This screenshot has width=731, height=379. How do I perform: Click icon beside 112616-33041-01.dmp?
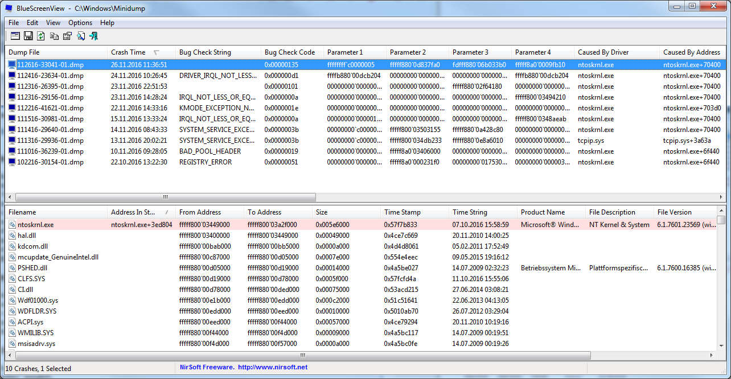[x=13, y=65]
